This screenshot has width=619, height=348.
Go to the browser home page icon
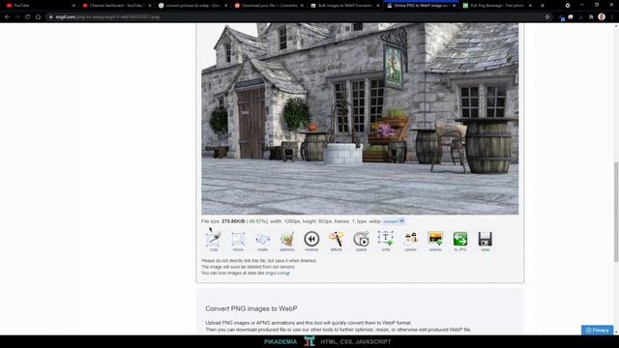38,17
